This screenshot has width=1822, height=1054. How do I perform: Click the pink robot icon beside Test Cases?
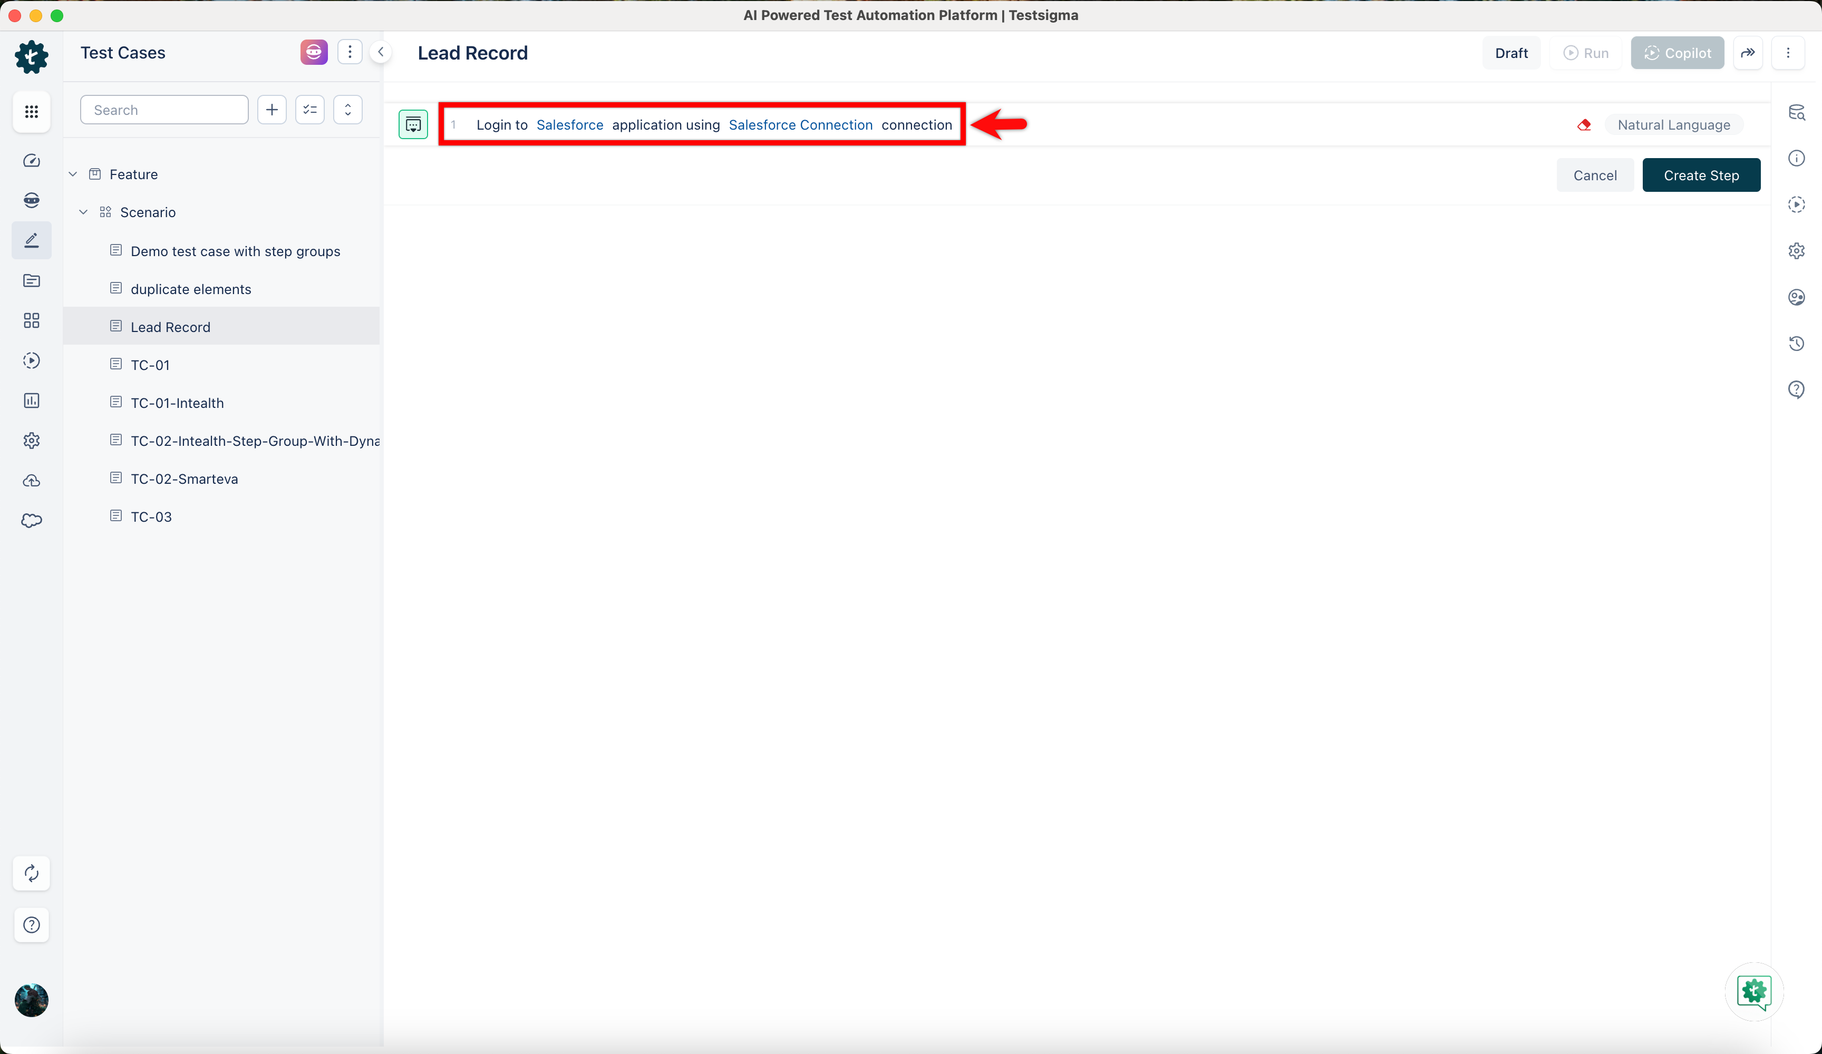[314, 52]
